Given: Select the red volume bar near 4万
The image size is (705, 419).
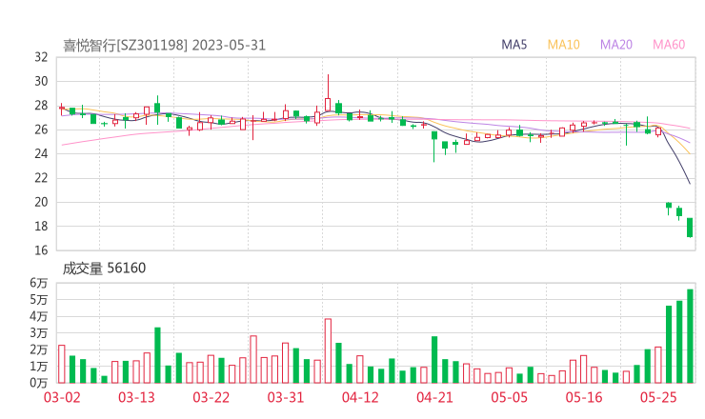Looking at the screenshot, I should tap(329, 351).
